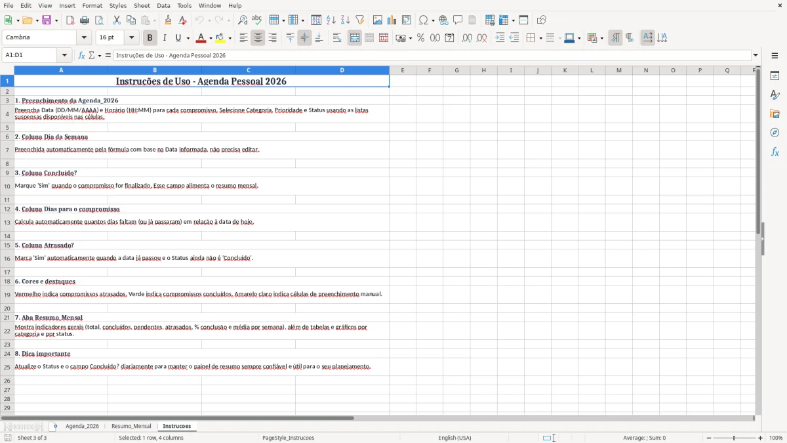The image size is (787, 443).
Task: Toggle Wrap Text
Action: point(337,38)
